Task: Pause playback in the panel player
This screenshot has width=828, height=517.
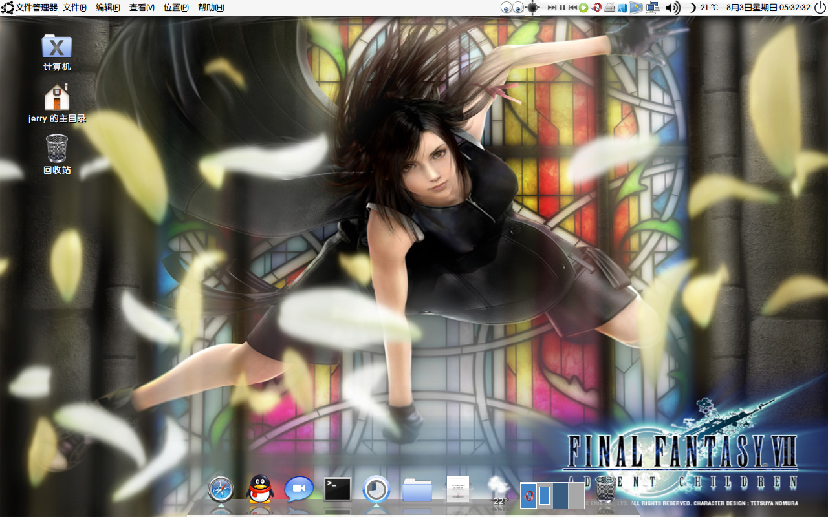Action: tap(562, 8)
